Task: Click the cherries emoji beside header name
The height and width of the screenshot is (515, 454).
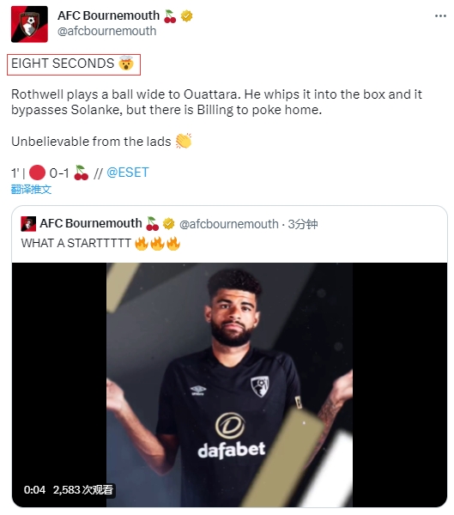Action: click(170, 16)
